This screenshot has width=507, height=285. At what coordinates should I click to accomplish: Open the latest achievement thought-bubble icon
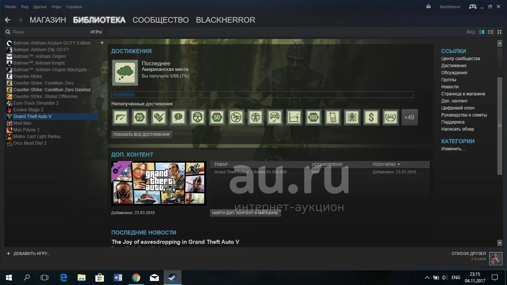[125, 73]
